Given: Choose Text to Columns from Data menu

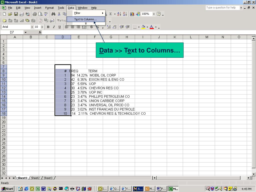Looking at the screenshot, I should pyautogui.click(x=86, y=19).
